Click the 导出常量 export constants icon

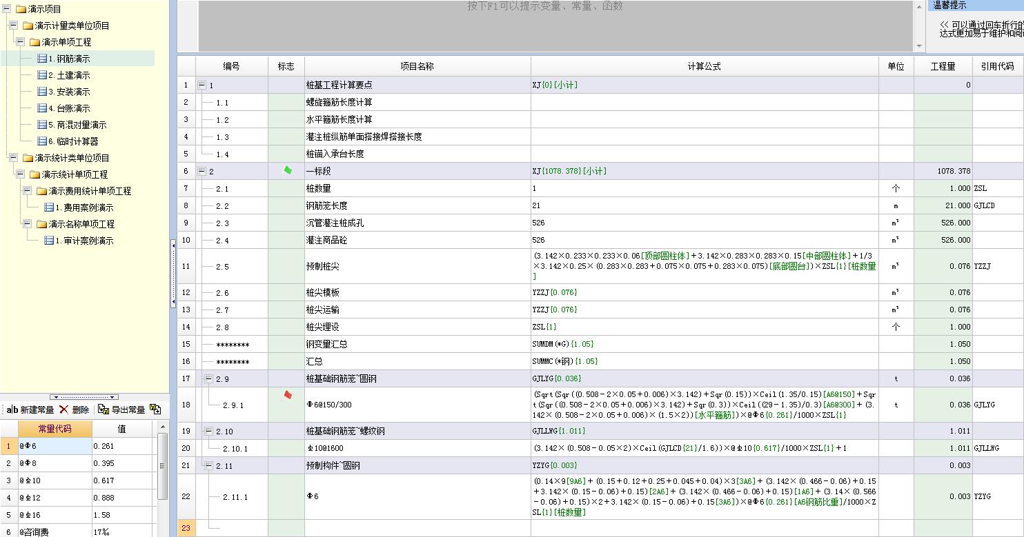104,409
